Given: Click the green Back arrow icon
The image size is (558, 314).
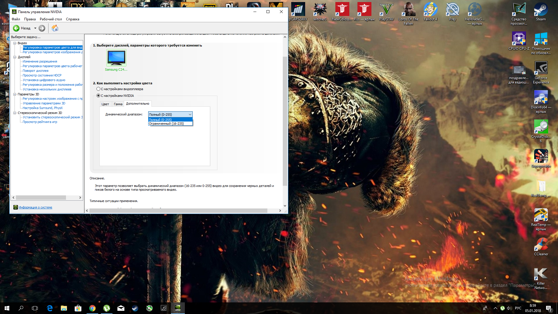Looking at the screenshot, I should [x=16, y=28].
